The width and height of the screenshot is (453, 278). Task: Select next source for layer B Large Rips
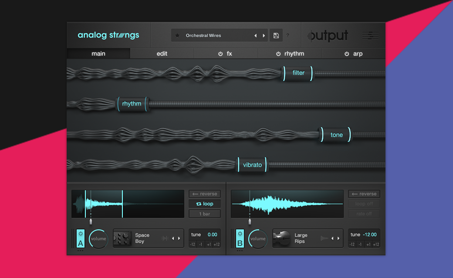coord(338,238)
